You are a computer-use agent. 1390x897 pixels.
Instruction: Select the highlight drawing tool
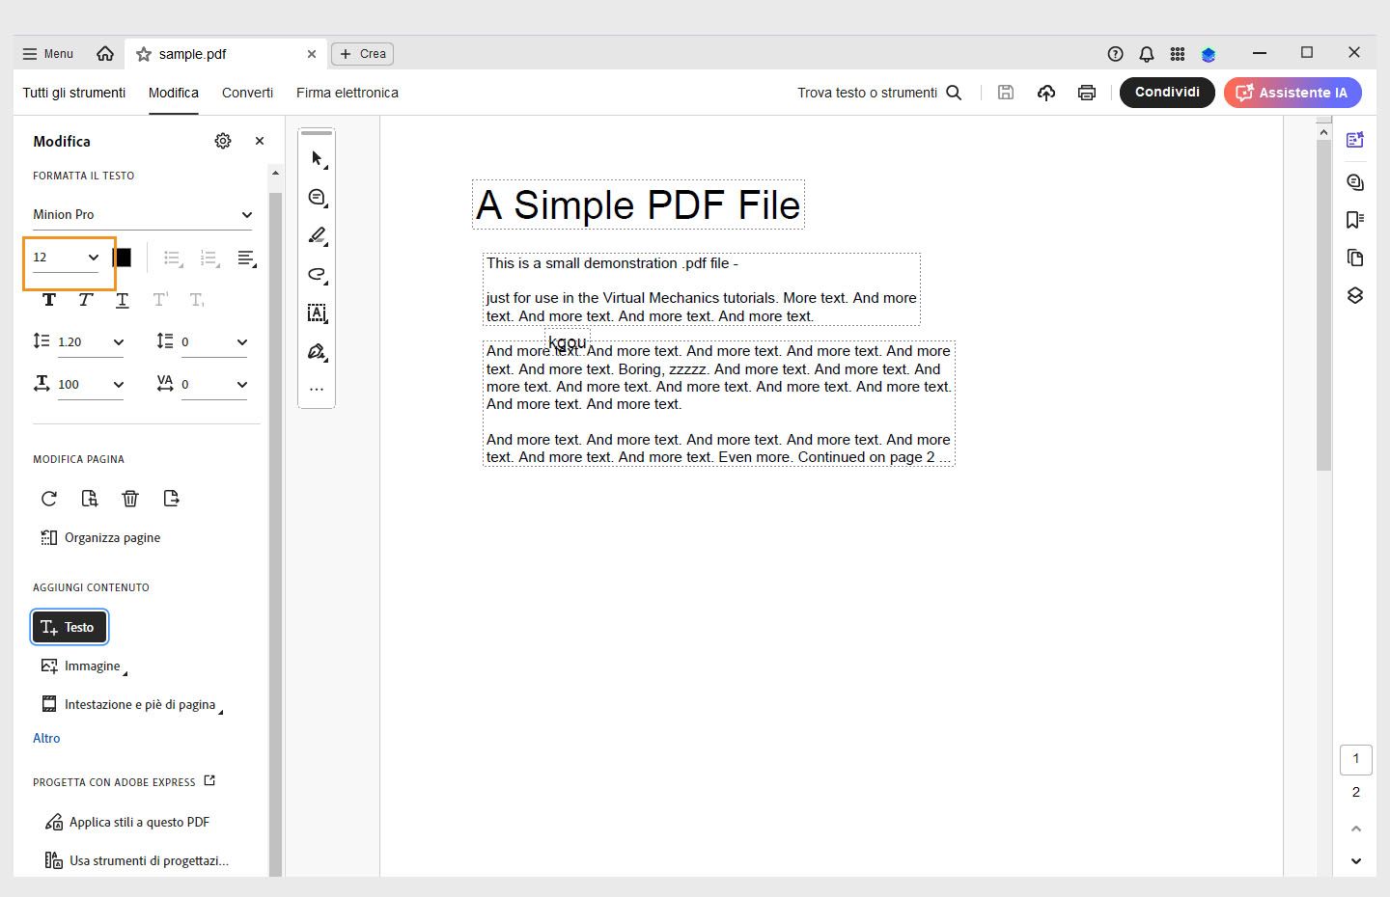pos(317,235)
